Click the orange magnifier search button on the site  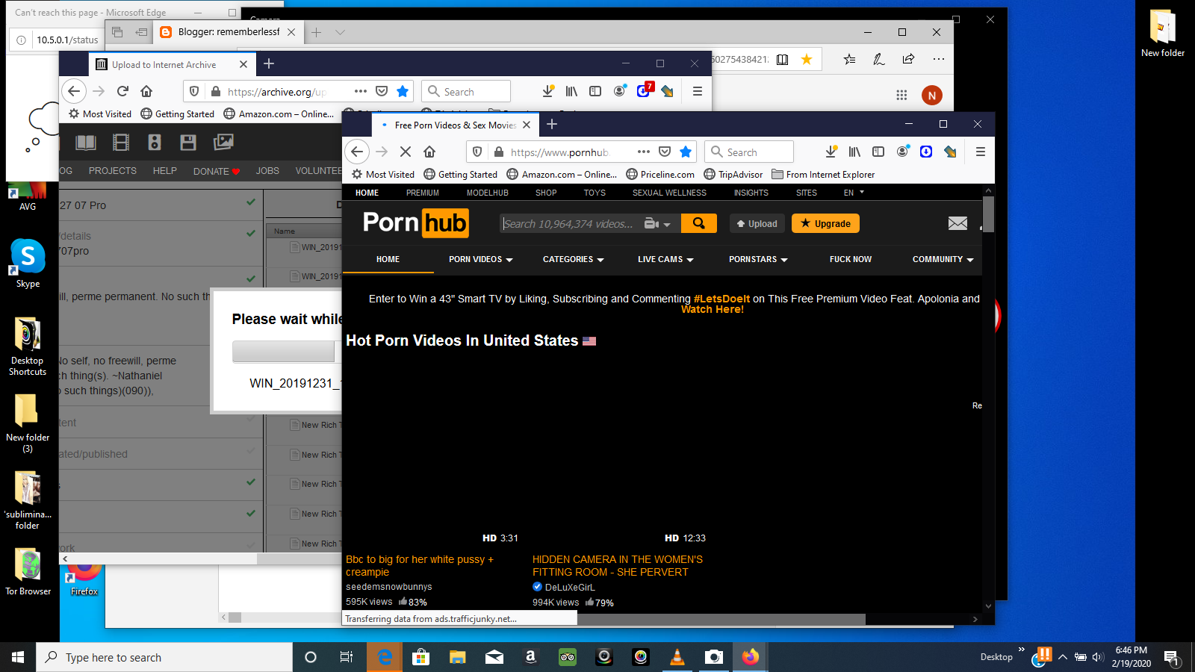click(x=698, y=223)
